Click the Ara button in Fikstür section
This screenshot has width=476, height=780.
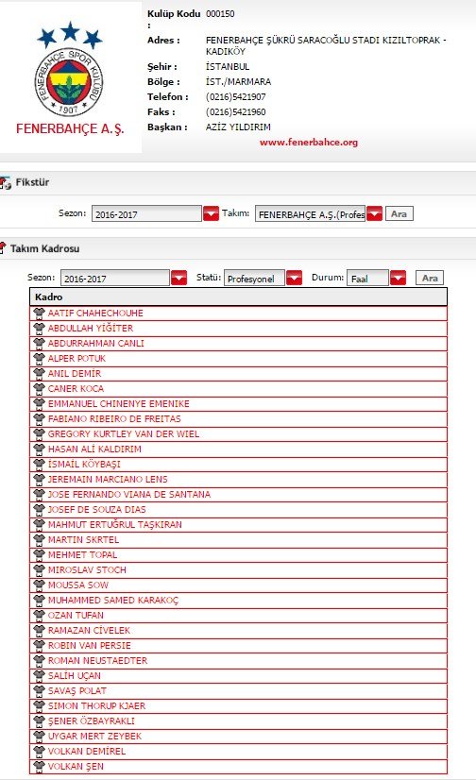(399, 214)
